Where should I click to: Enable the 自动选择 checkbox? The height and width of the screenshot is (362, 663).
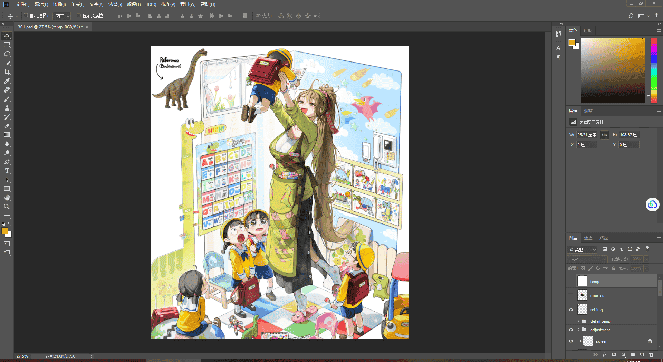tap(26, 16)
